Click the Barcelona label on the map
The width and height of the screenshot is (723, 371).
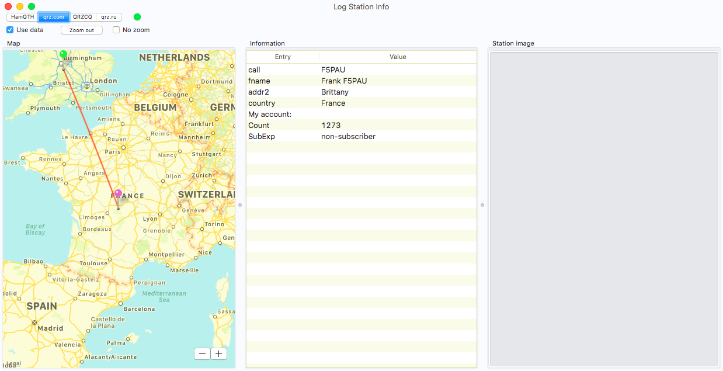point(140,308)
